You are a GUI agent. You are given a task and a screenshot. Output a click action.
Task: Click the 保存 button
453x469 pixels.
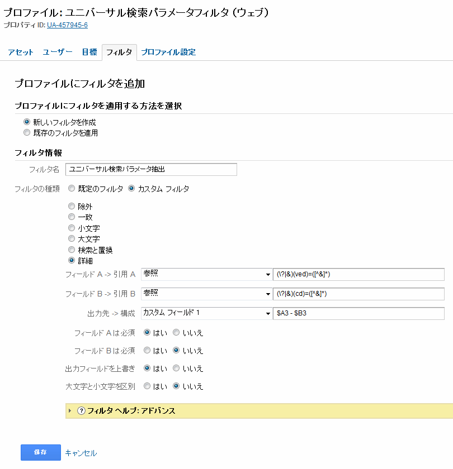[40, 452]
